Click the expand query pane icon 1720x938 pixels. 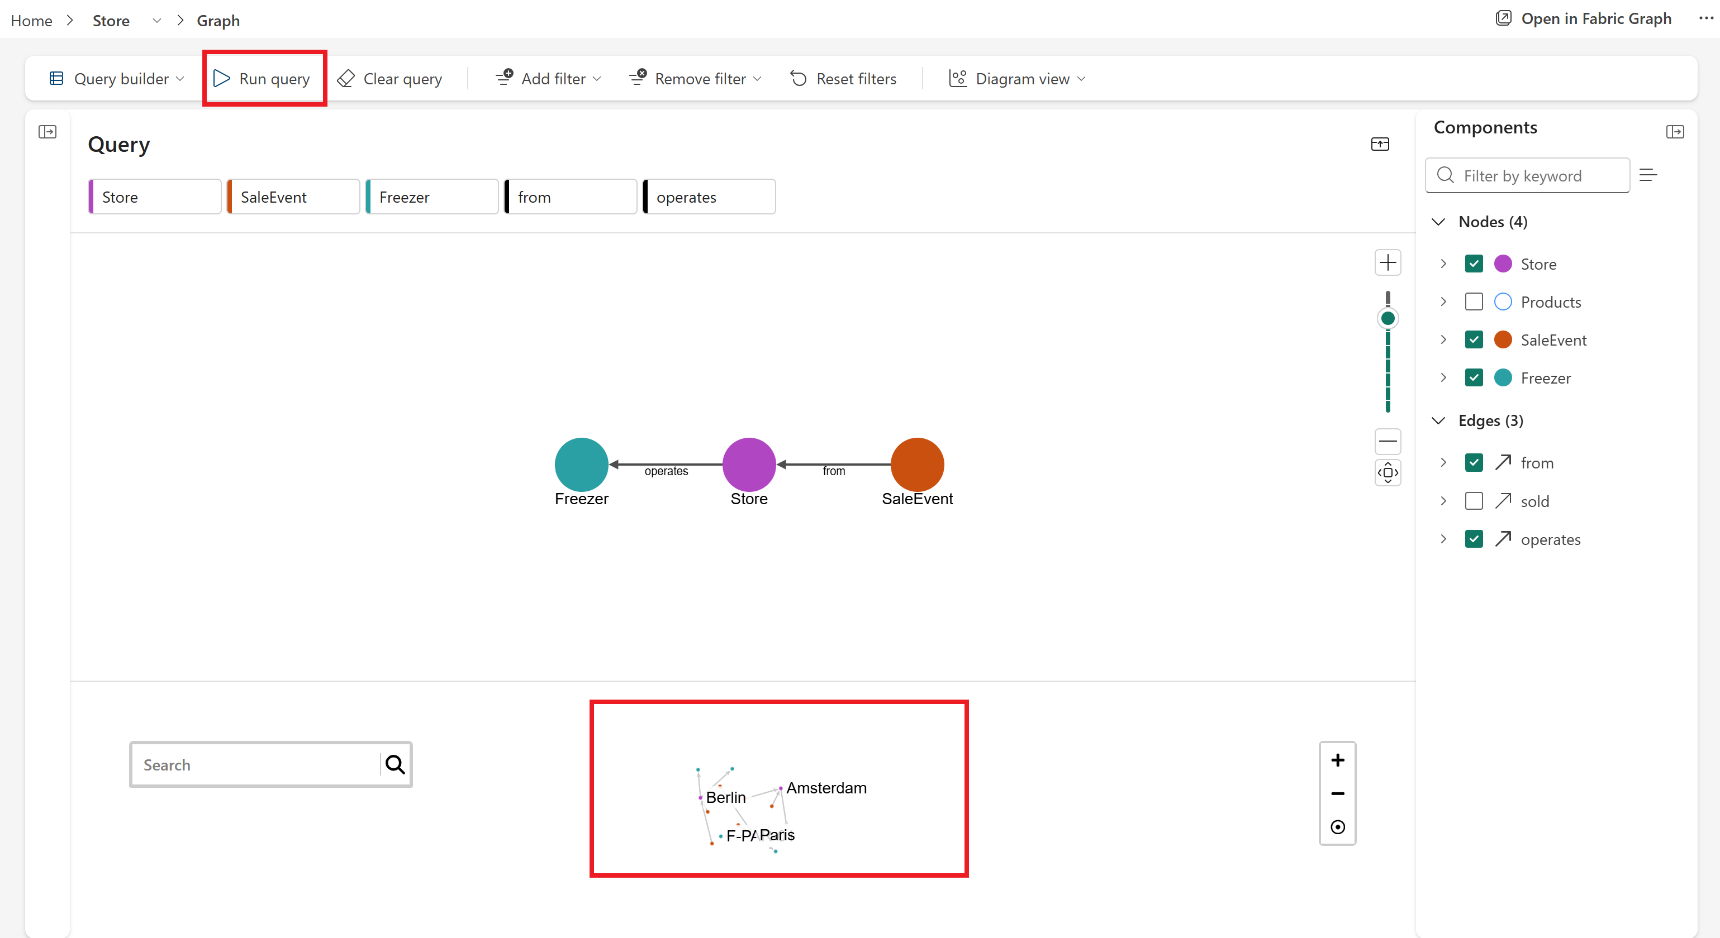1380,144
